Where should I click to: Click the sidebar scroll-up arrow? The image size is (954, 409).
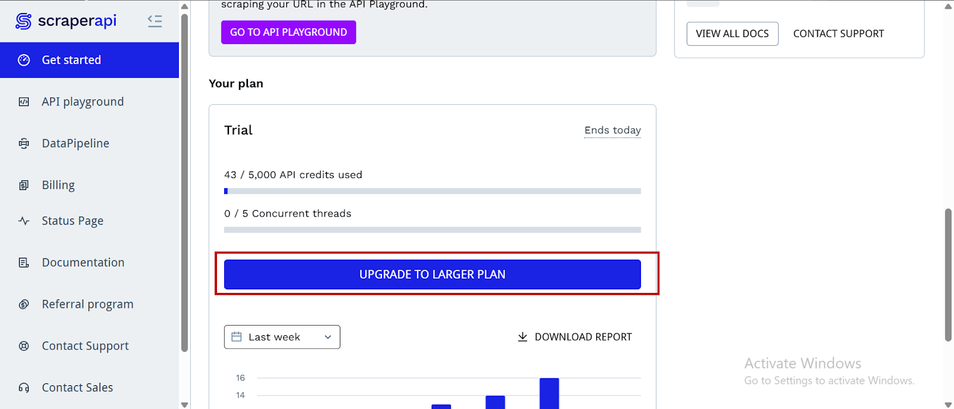click(x=184, y=6)
